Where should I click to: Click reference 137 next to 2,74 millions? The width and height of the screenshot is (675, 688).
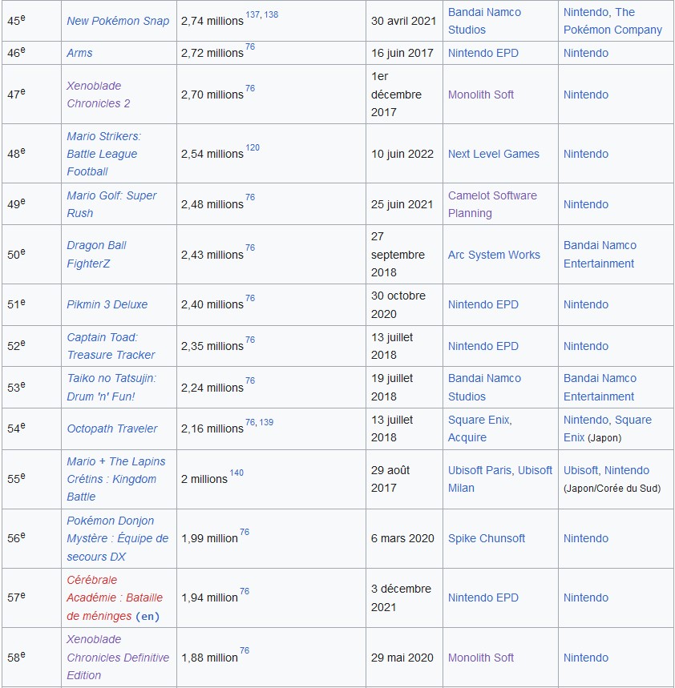253,14
